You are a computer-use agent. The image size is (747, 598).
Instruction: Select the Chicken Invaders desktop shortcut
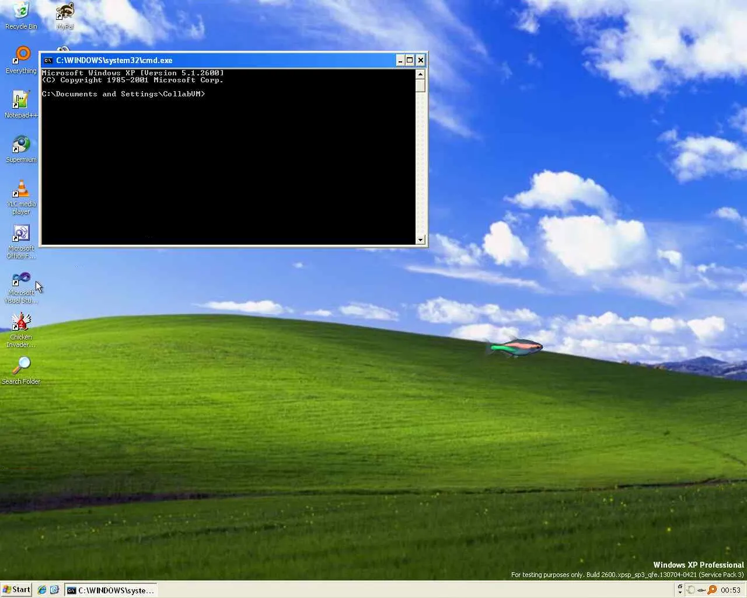21,330
